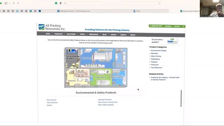This screenshot has height=126, width=224.
Task: Open the sidebar options dropdown arrow
Action: [x=9, y=3]
